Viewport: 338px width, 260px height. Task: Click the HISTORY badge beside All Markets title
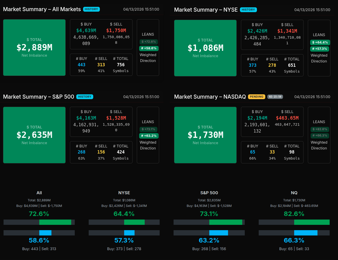tap(91, 9)
